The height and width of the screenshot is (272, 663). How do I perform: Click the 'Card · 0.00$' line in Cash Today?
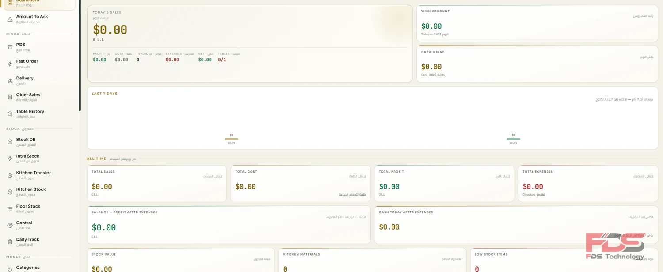433,75
